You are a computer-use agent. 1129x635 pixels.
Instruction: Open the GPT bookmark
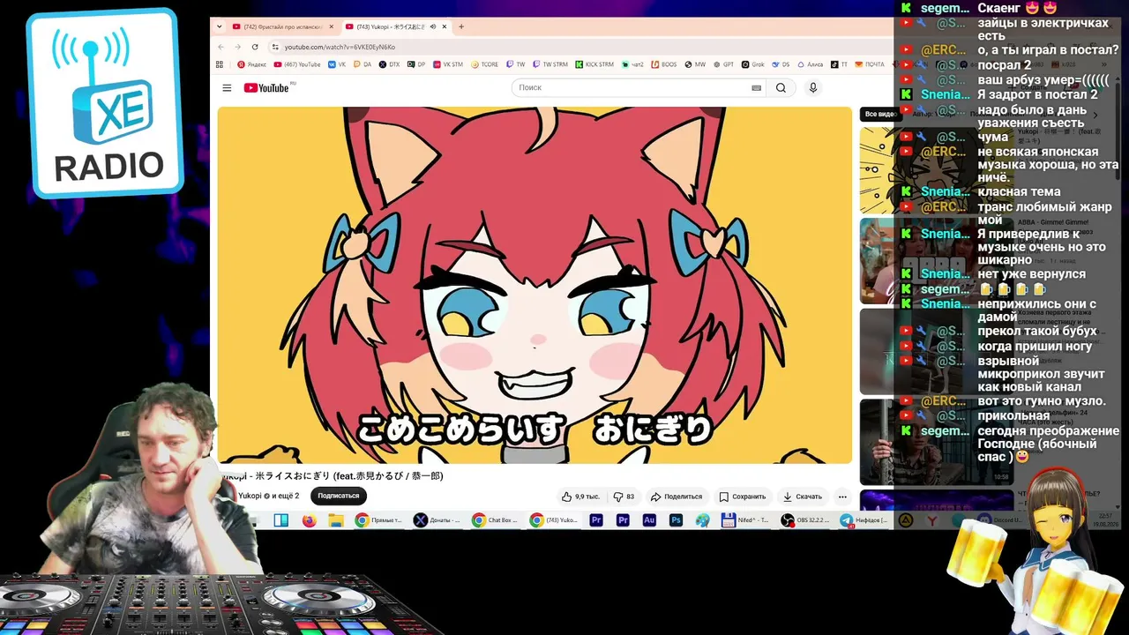point(724,64)
